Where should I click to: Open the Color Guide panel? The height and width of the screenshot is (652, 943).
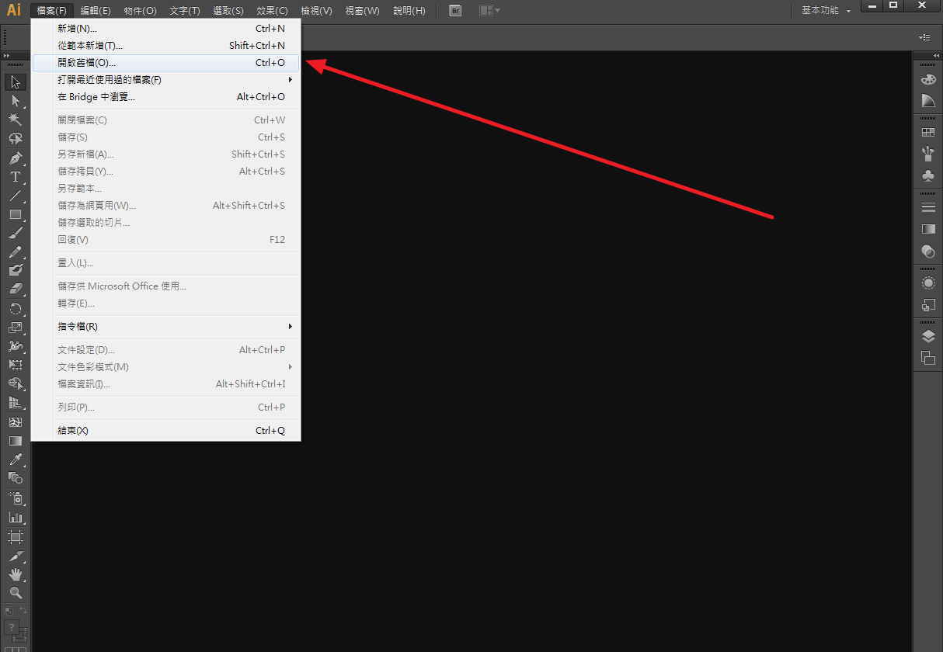pos(928,101)
